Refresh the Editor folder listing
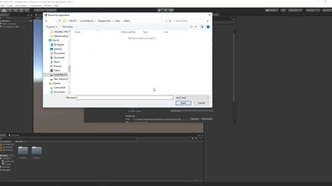332x186 pixels. [170, 21]
